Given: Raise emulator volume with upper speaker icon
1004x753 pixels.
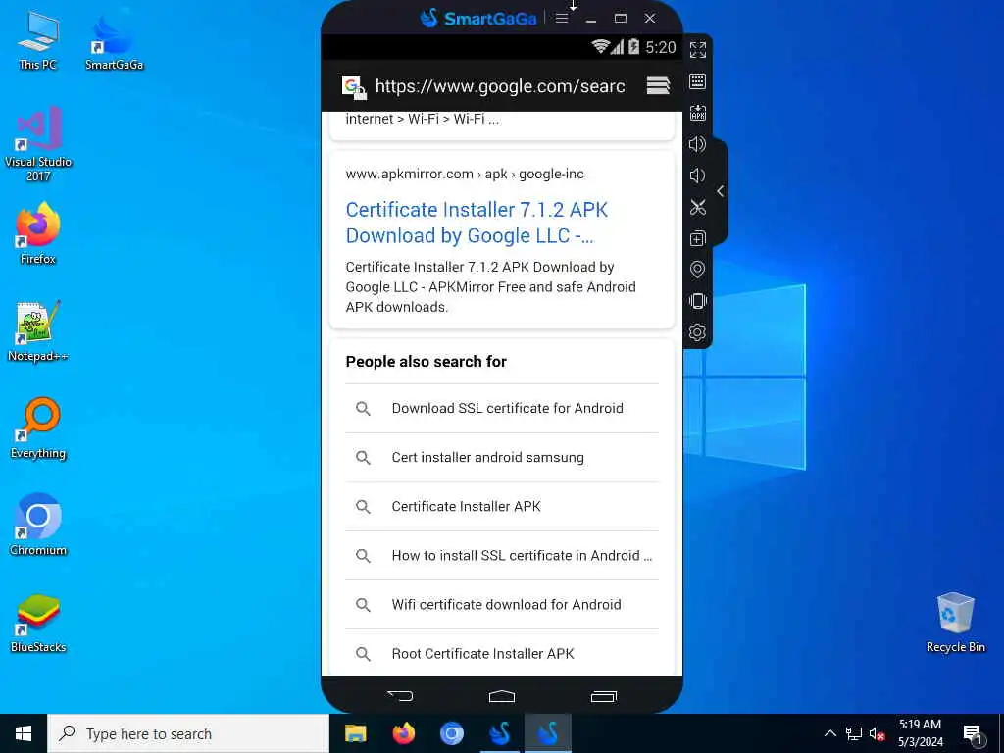Looking at the screenshot, I should click(x=697, y=144).
